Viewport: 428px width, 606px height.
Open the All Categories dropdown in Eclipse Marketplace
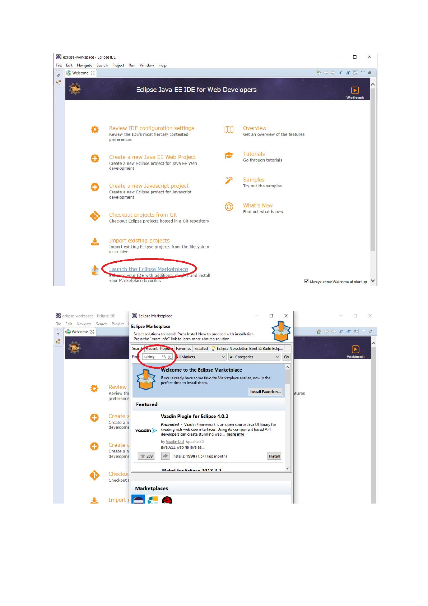point(254,357)
